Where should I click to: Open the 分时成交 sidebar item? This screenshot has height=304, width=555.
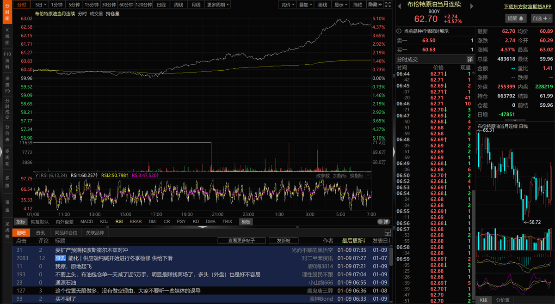pyautogui.click(x=7, y=109)
